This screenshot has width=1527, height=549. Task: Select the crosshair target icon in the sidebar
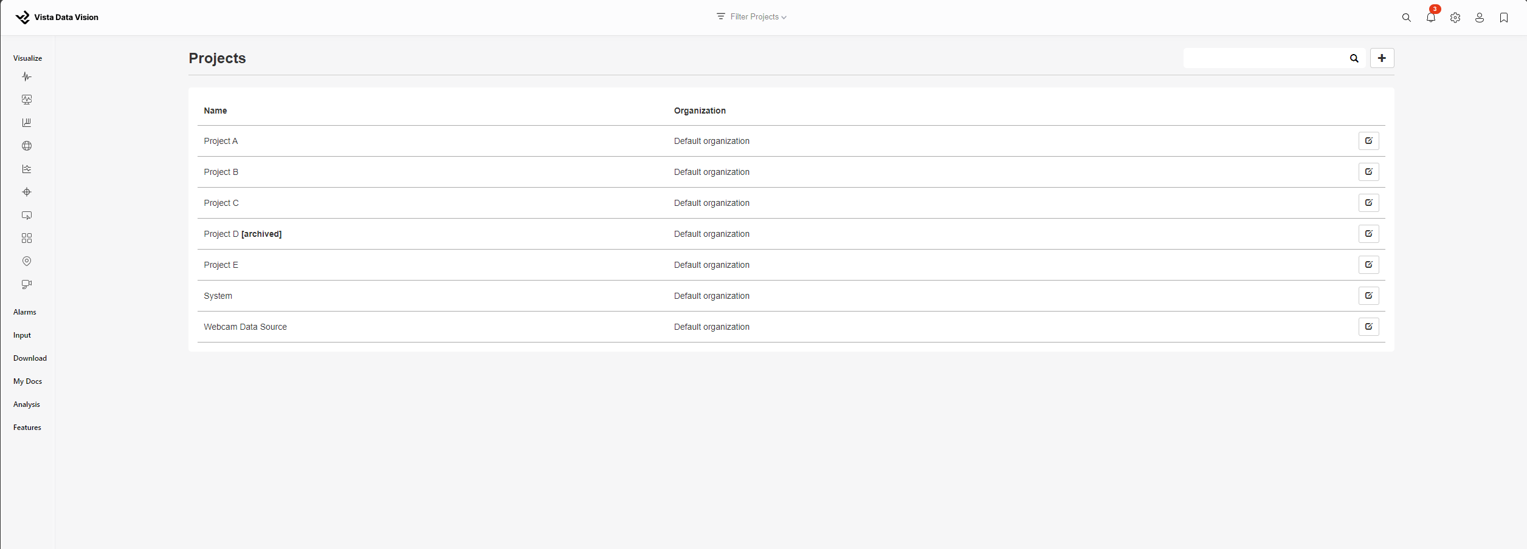click(x=27, y=192)
